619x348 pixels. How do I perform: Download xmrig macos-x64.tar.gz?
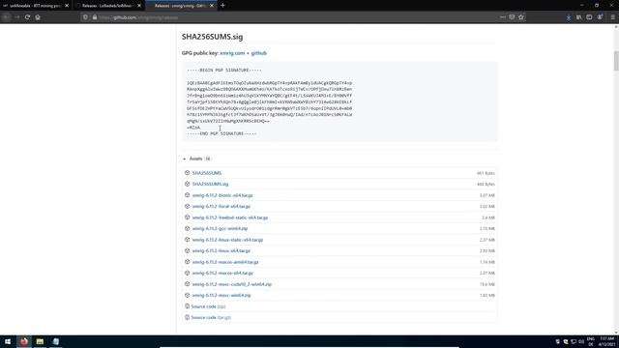pyautogui.click(x=222, y=273)
